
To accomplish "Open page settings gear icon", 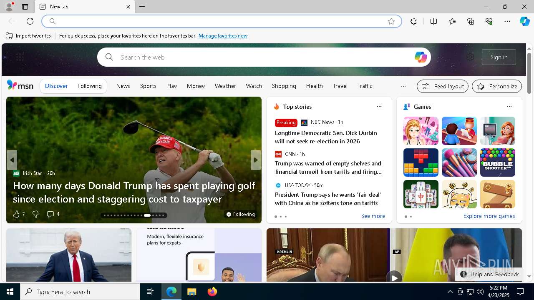I will point(470,57).
